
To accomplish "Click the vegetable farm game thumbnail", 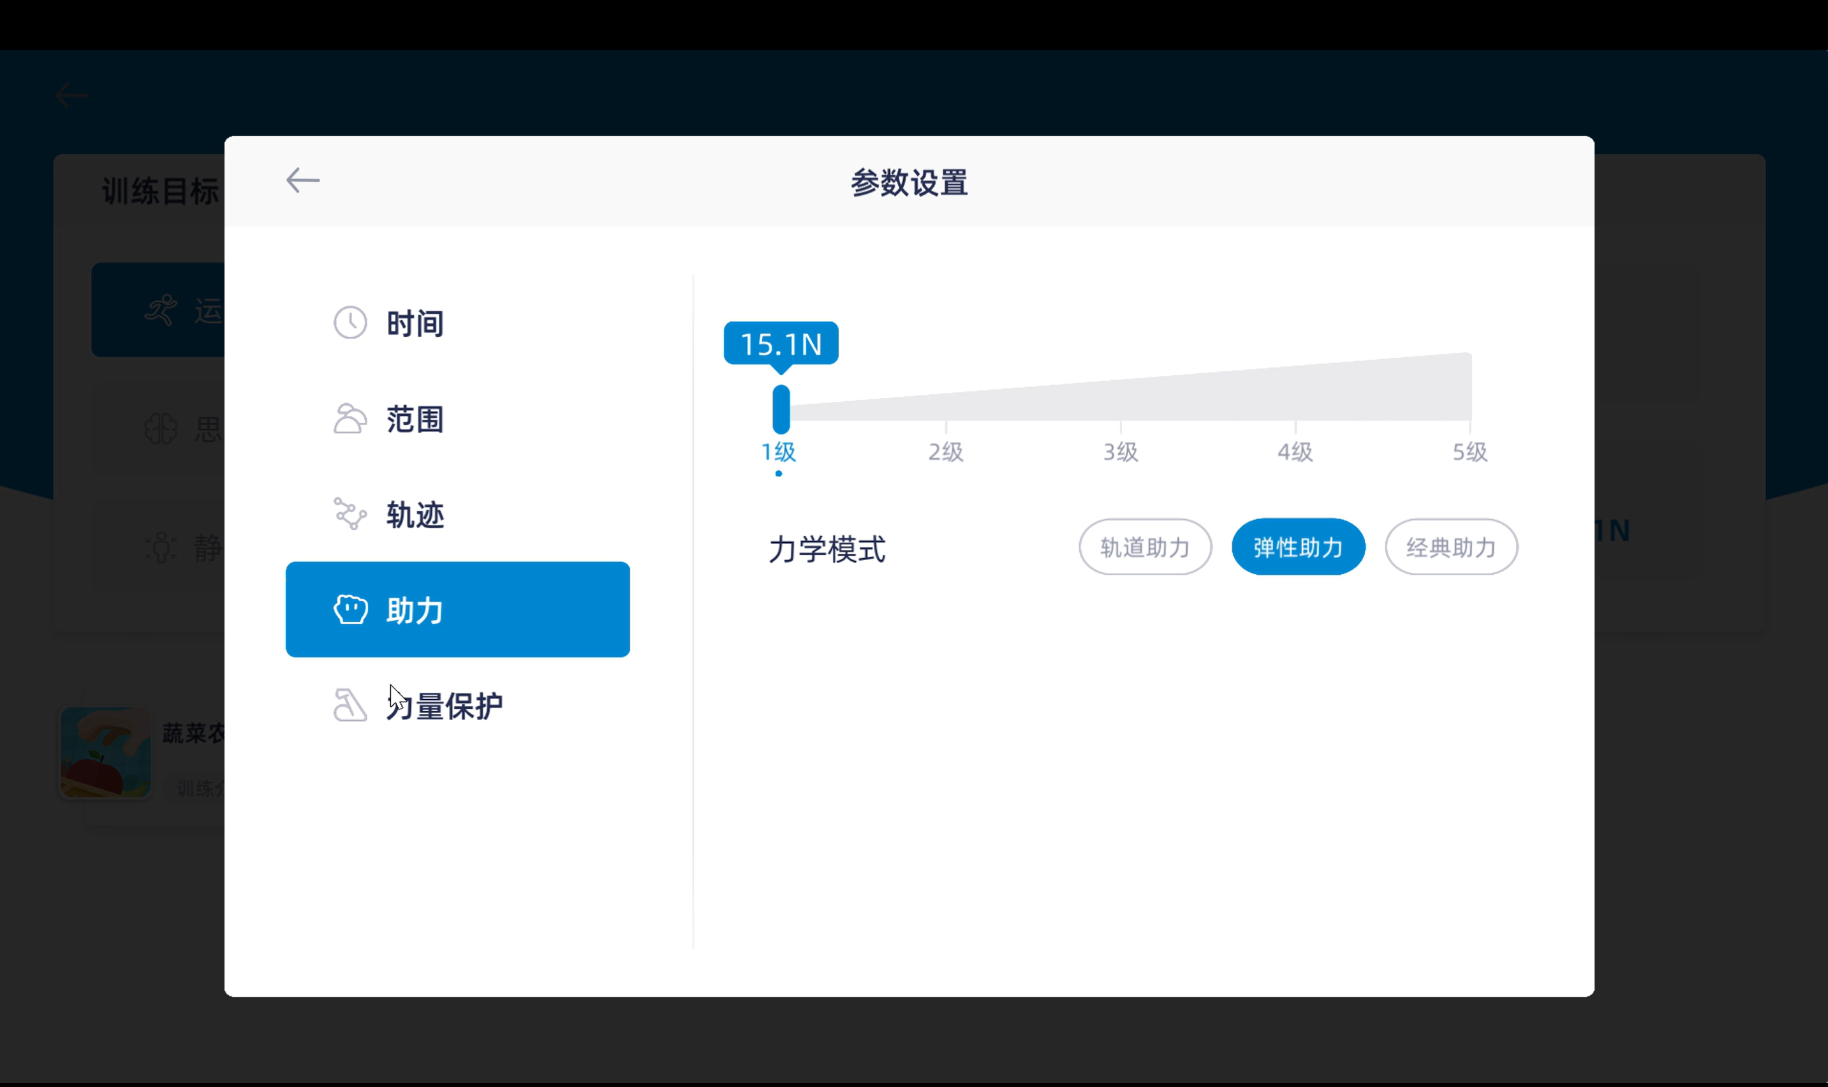I will (x=105, y=751).
